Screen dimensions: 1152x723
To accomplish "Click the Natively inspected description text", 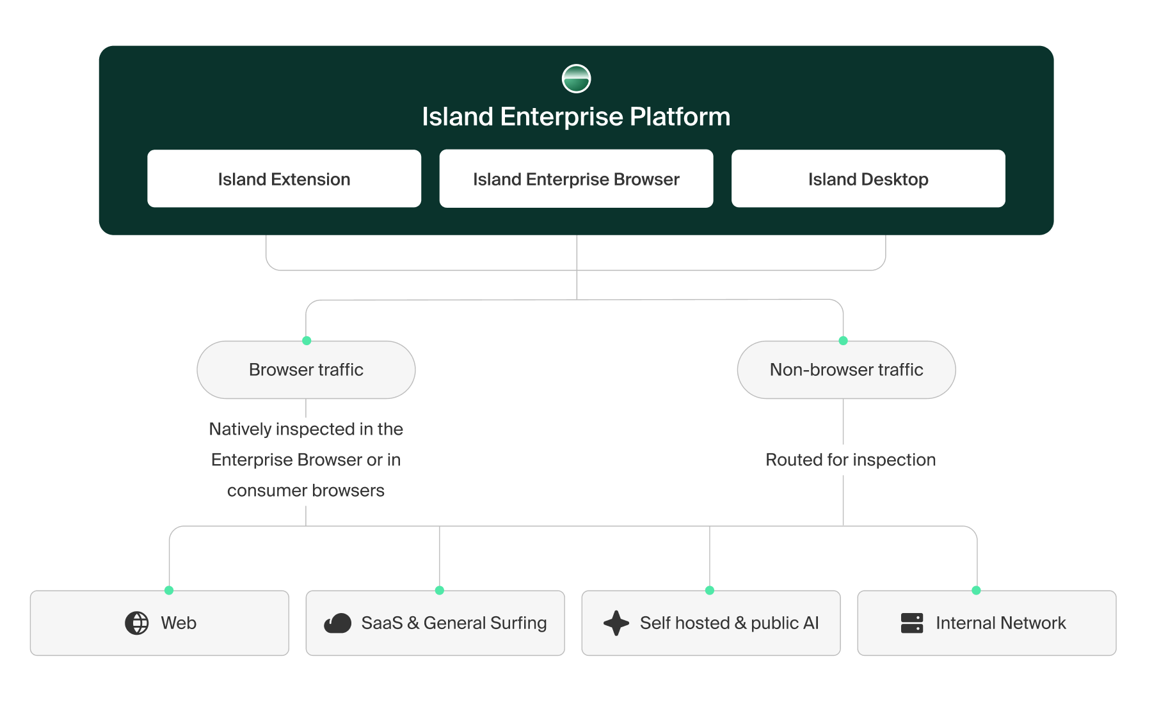I will click(x=306, y=460).
